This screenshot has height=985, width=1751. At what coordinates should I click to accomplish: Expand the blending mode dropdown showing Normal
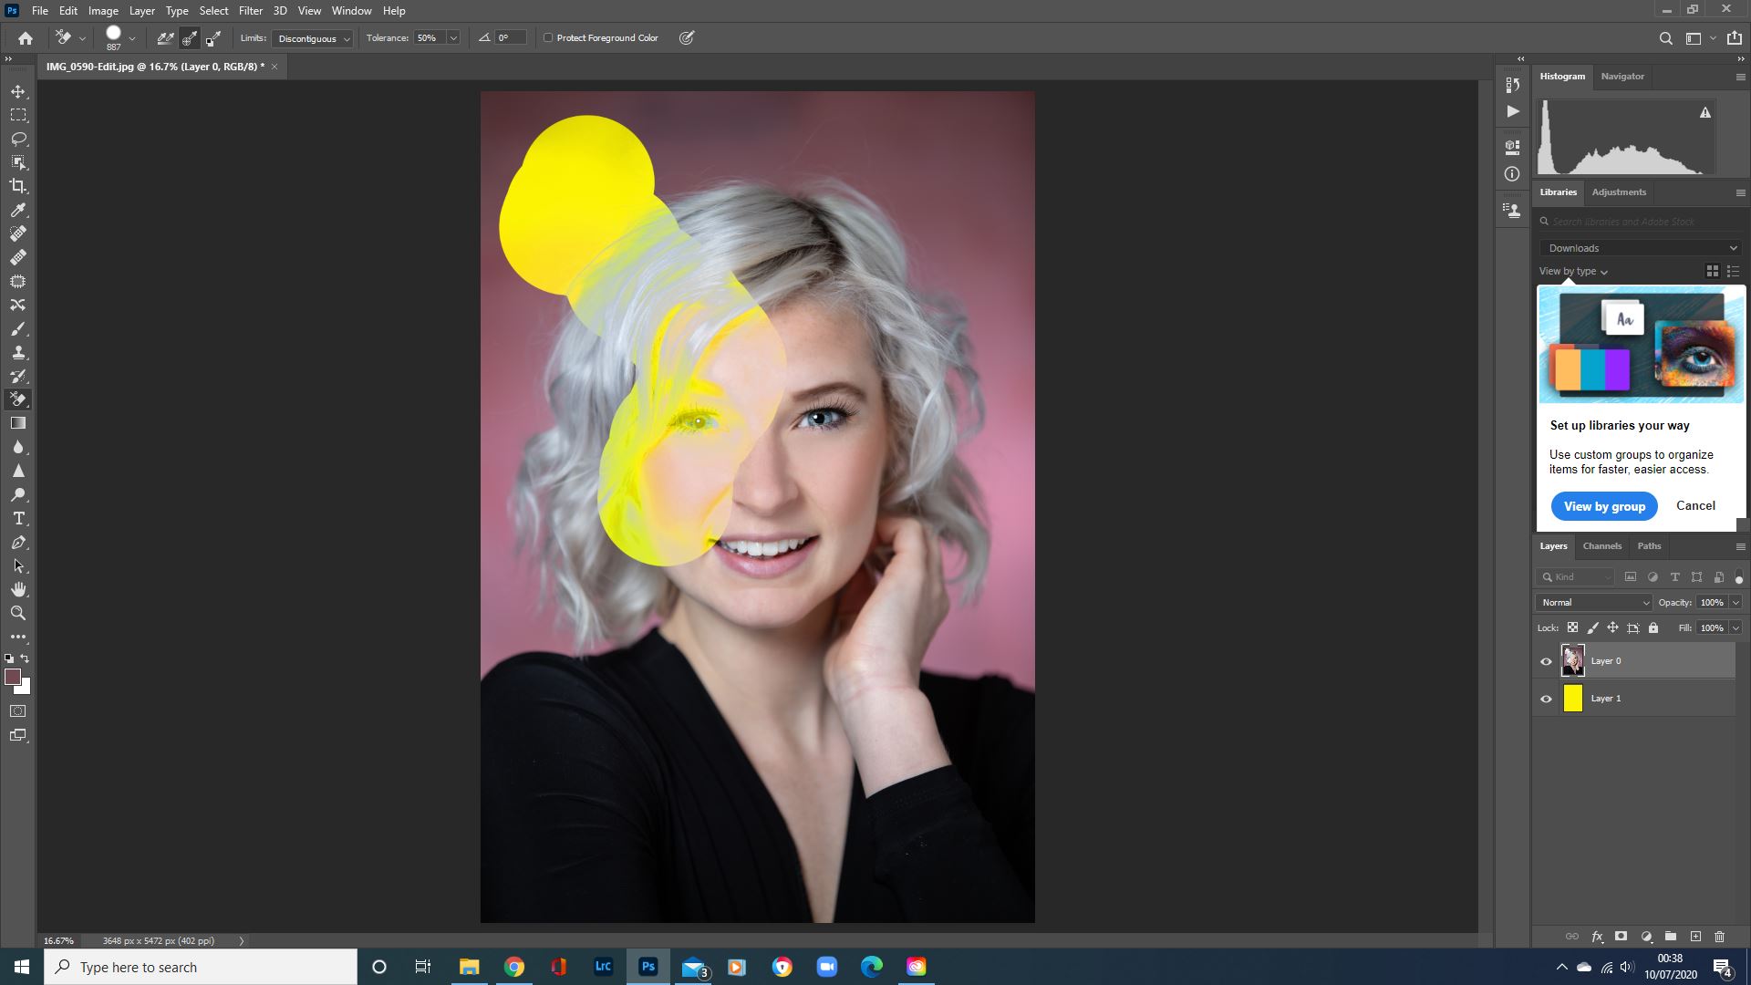[1592, 602]
